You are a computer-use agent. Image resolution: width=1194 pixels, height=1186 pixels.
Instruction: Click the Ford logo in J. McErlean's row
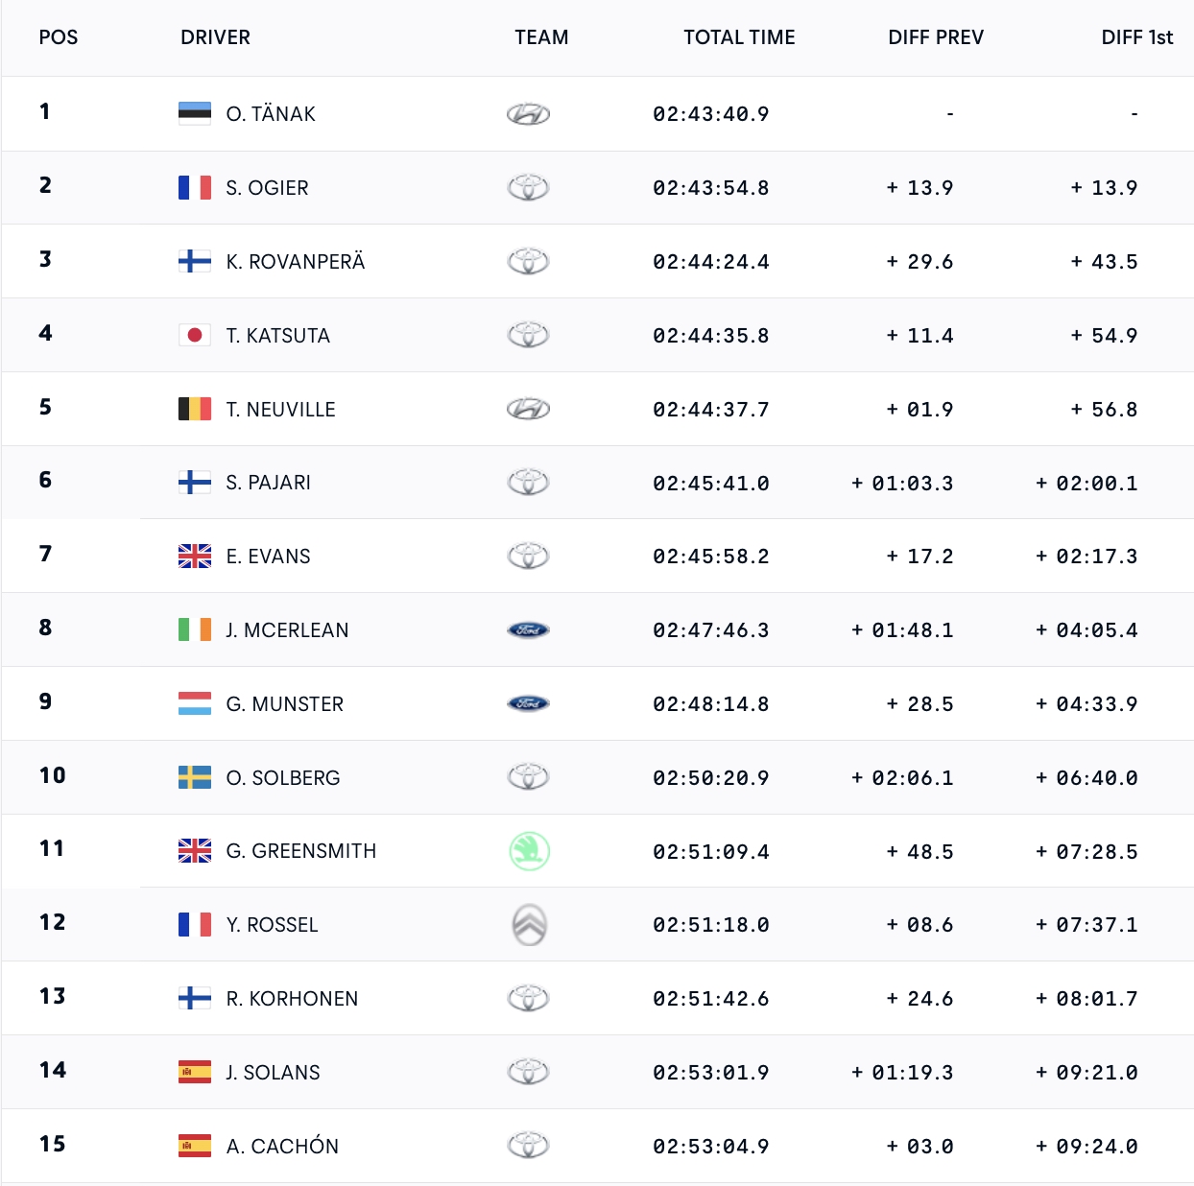click(x=528, y=630)
